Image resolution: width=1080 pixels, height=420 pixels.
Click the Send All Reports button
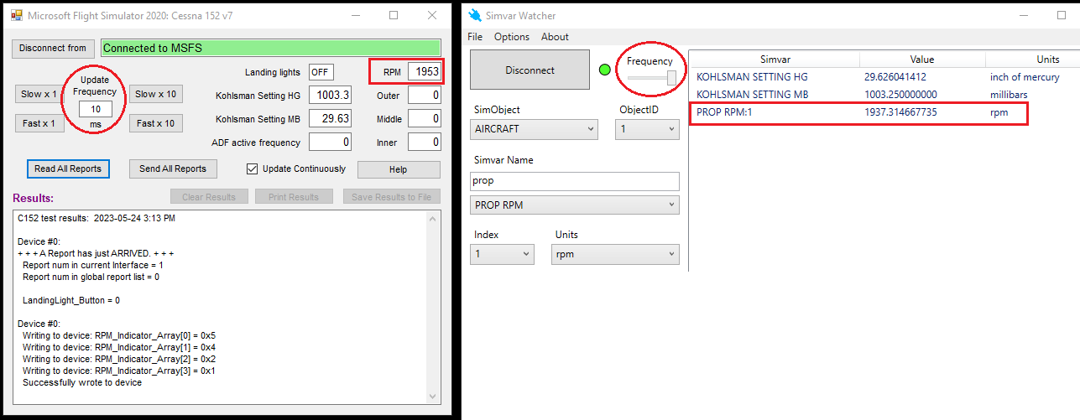point(173,169)
